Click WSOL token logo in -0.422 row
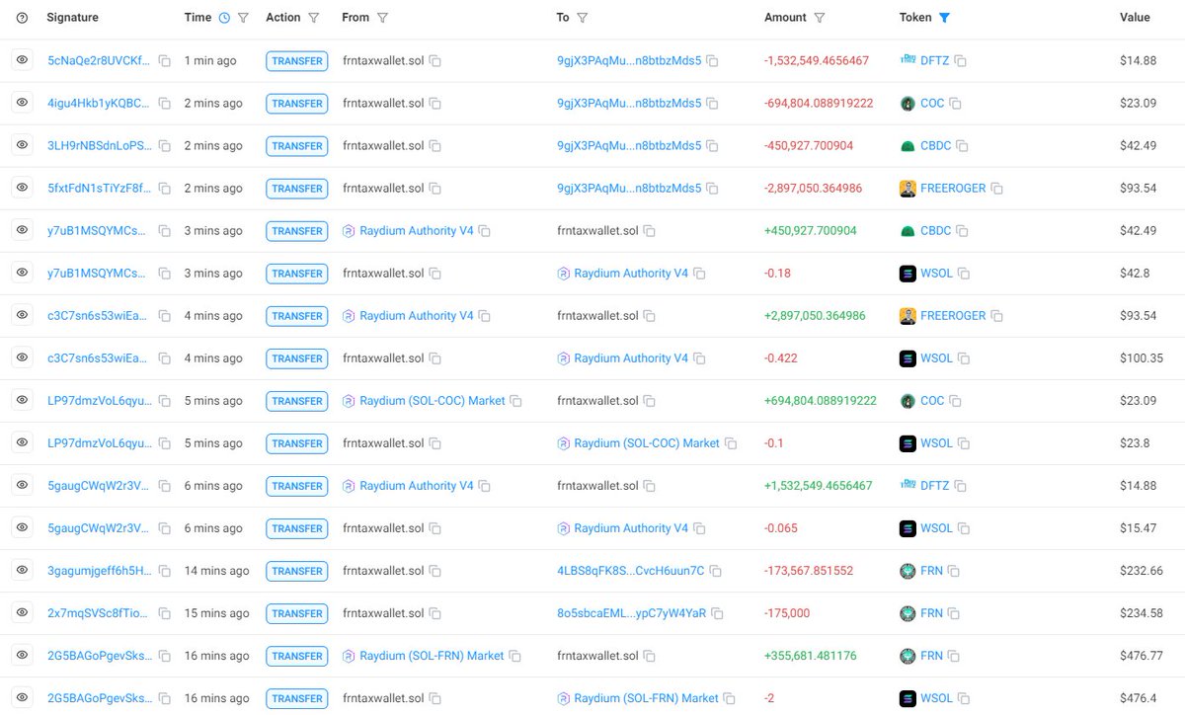The width and height of the screenshot is (1185, 715). (x=908, y=358)
